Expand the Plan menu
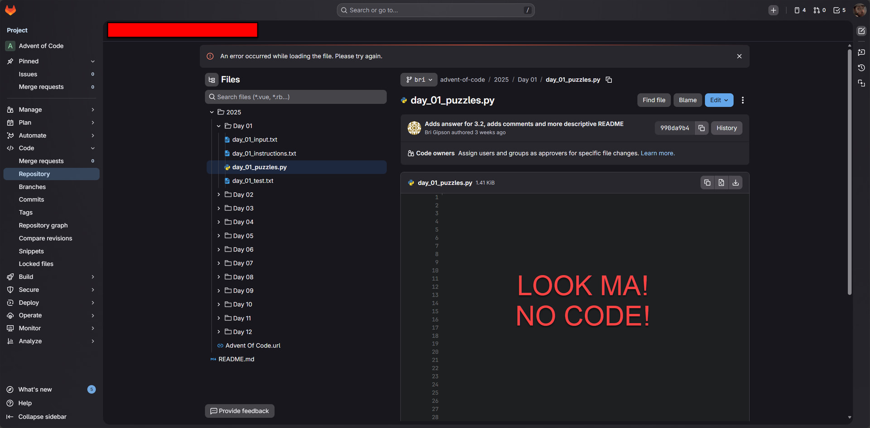This screenshot has height=428, width=870. click(51, 123)
